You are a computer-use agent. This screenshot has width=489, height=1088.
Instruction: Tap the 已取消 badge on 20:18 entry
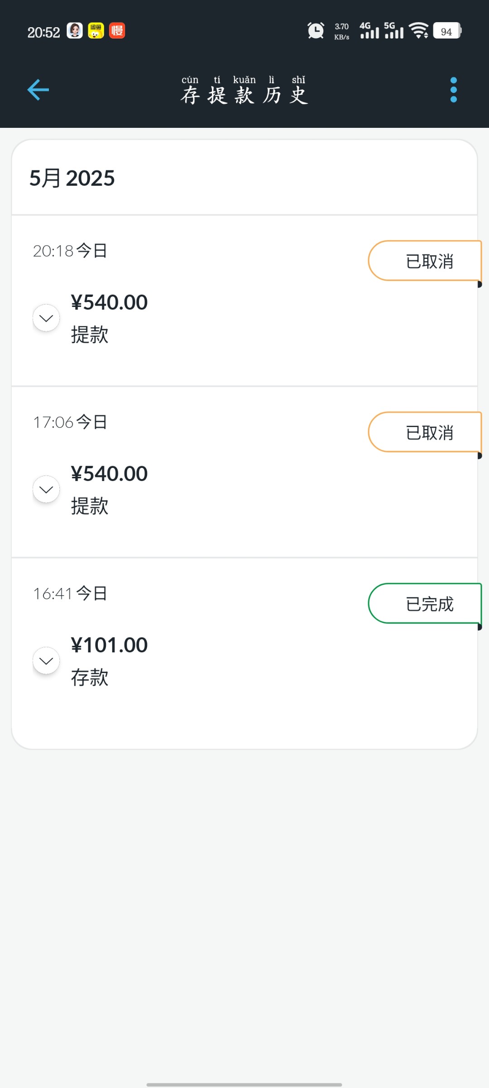(425, 261)
